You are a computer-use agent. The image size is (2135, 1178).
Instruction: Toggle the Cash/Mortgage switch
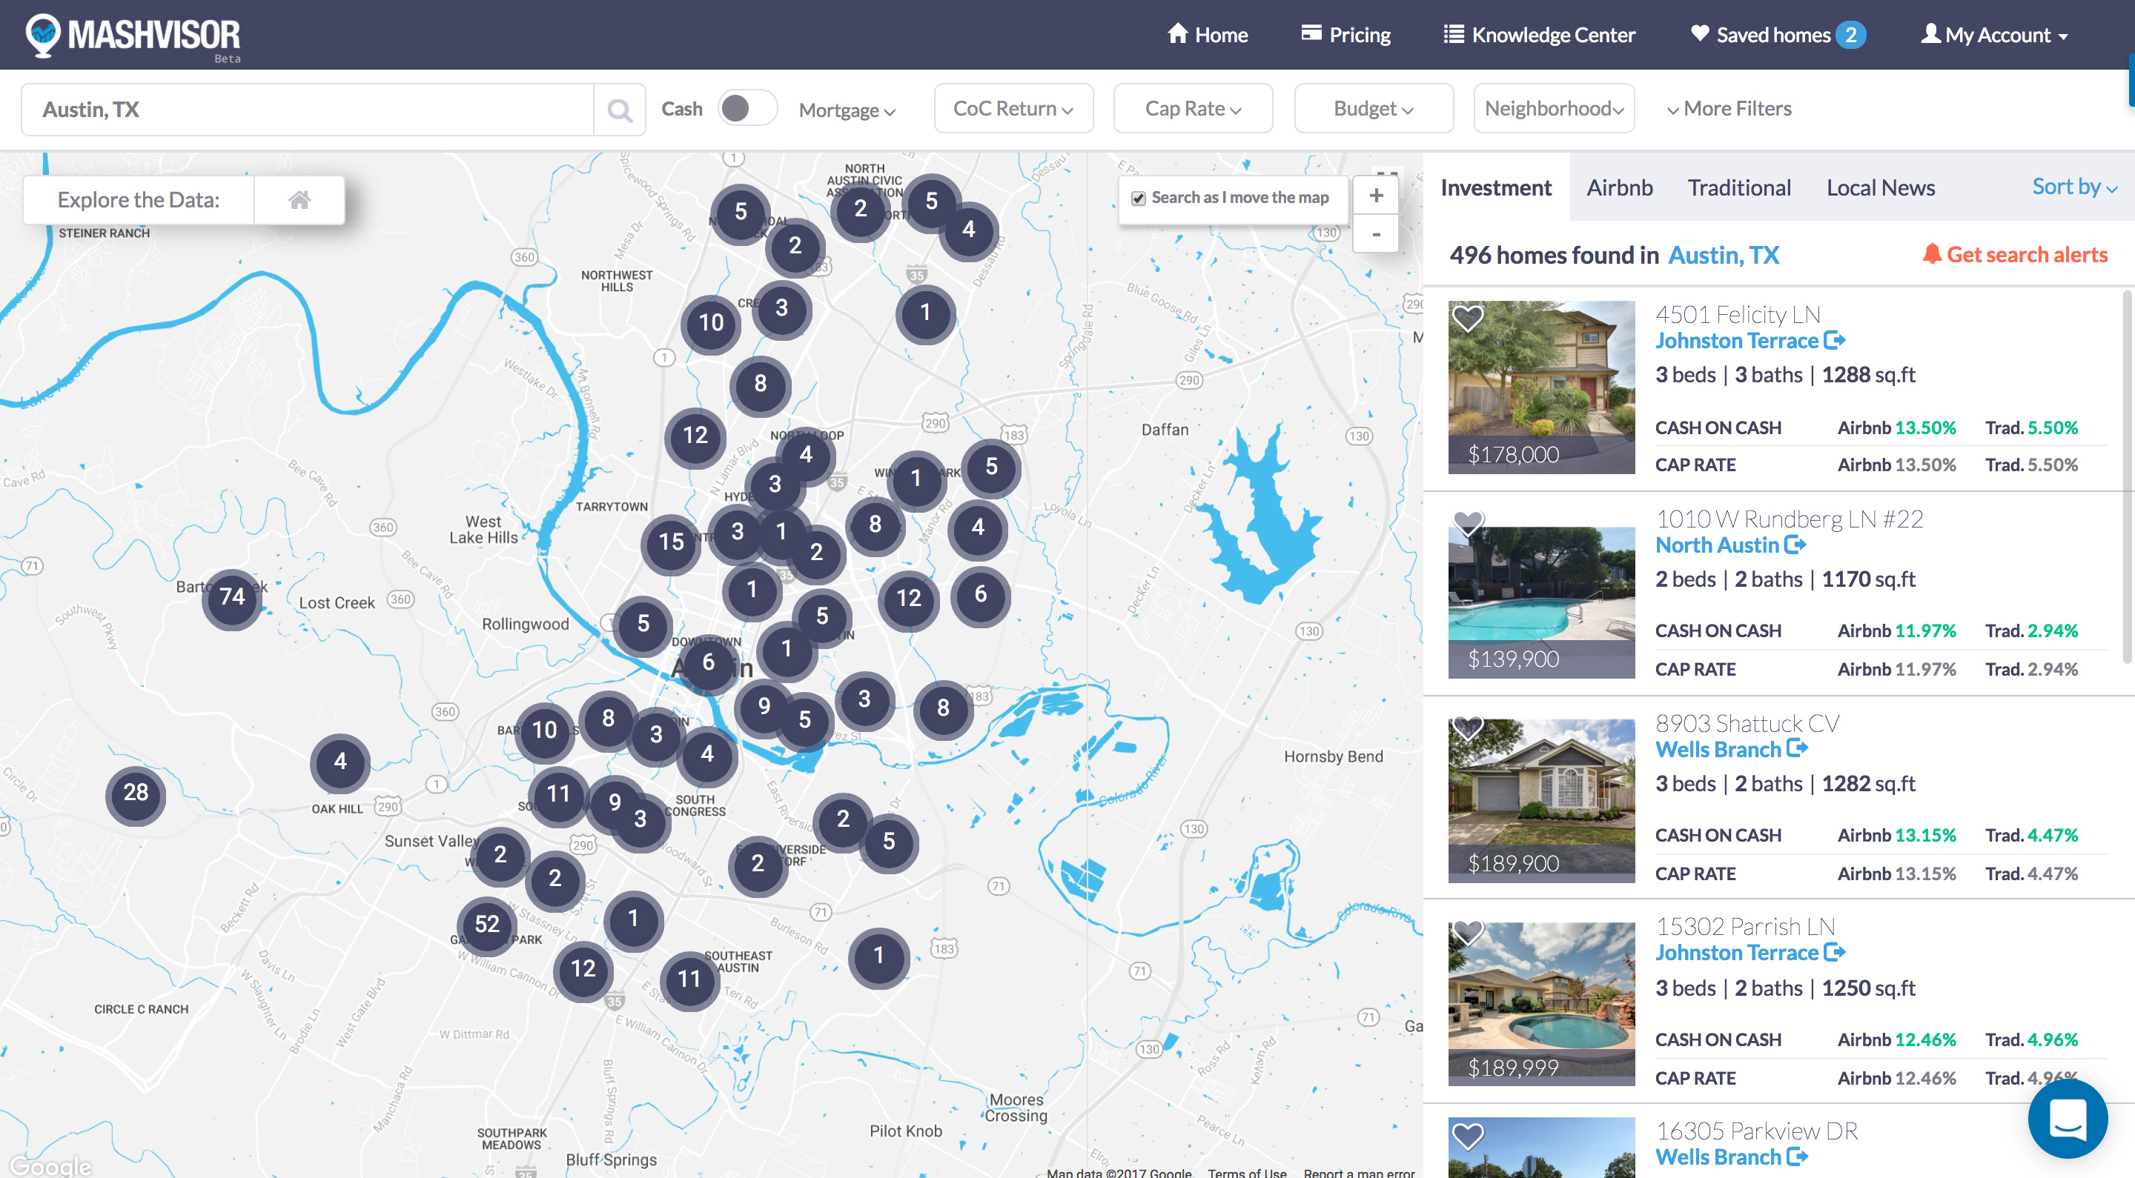pos(746,108)
